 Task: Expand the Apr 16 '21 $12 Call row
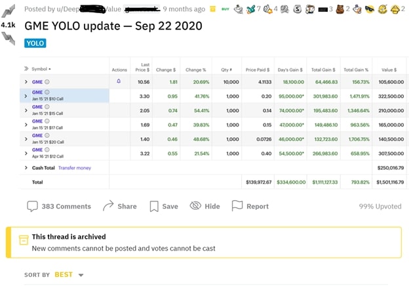(26, 153)
